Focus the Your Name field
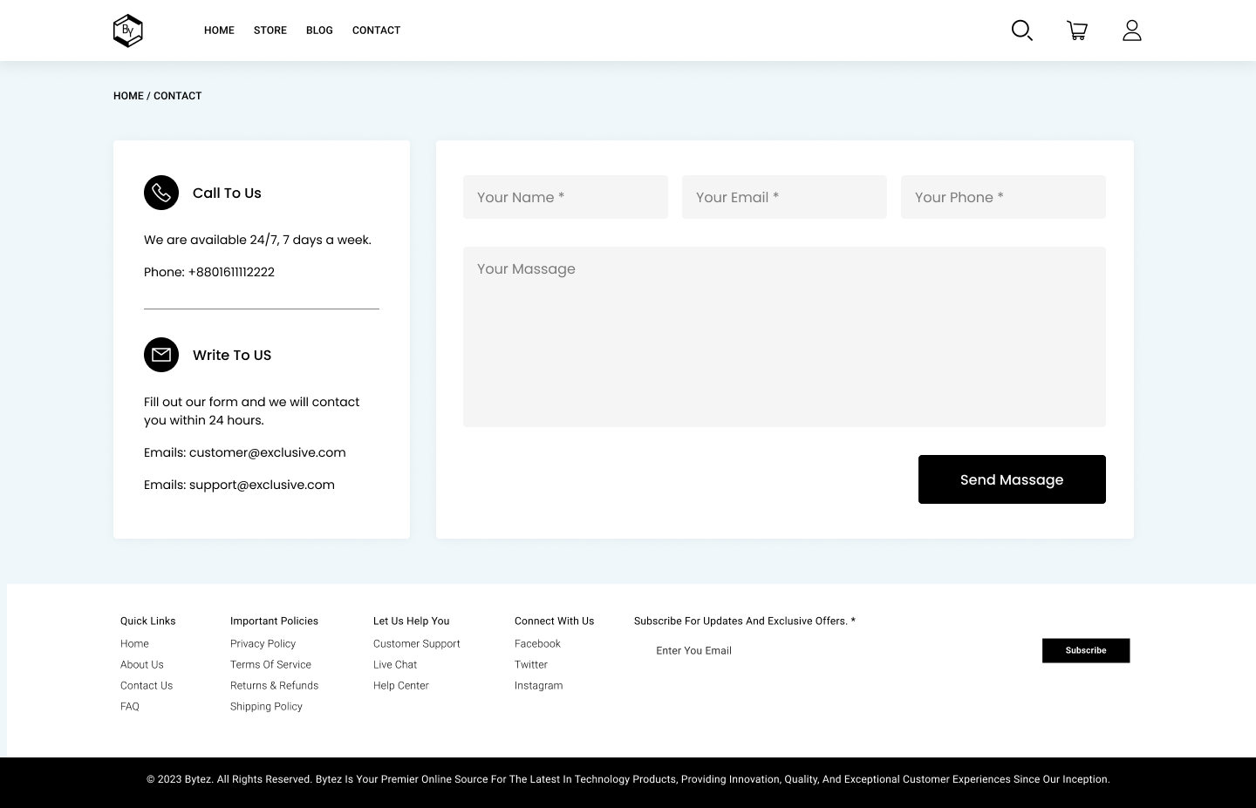 (x=565, y=197)
